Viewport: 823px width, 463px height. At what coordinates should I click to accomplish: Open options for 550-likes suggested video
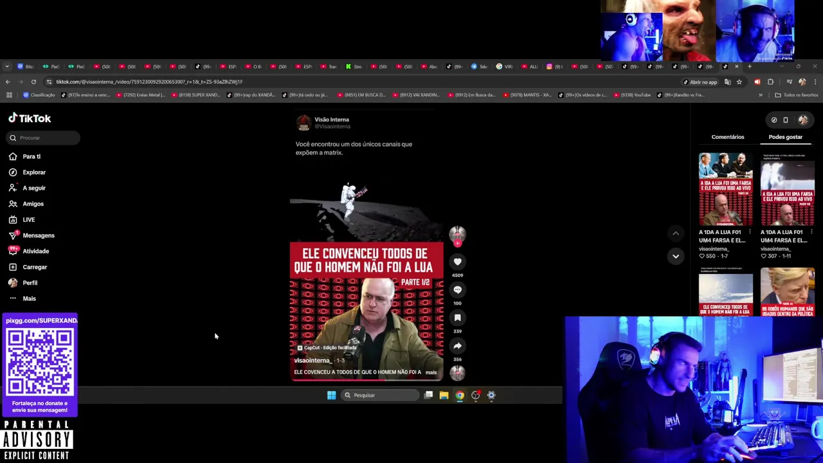pos(750,232)
